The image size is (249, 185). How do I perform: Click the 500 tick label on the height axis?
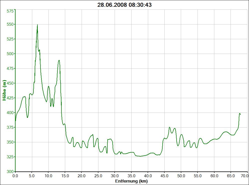click(9, 54)
